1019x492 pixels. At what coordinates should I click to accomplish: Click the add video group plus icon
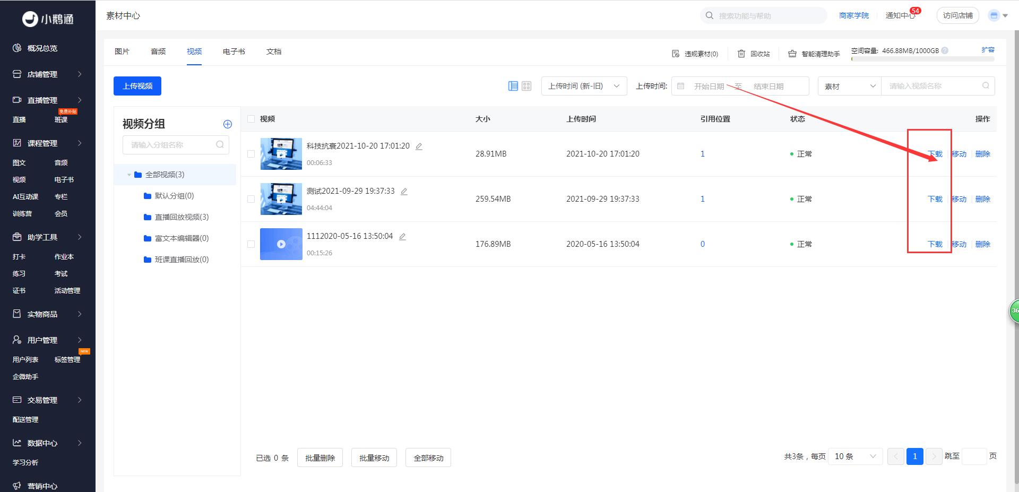[x=228, y=124]
